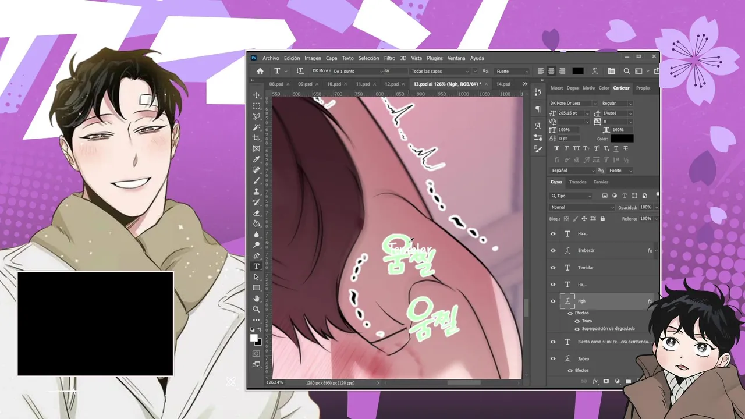
Task: Select the Path Selection tool
Action: coord(256,277)
